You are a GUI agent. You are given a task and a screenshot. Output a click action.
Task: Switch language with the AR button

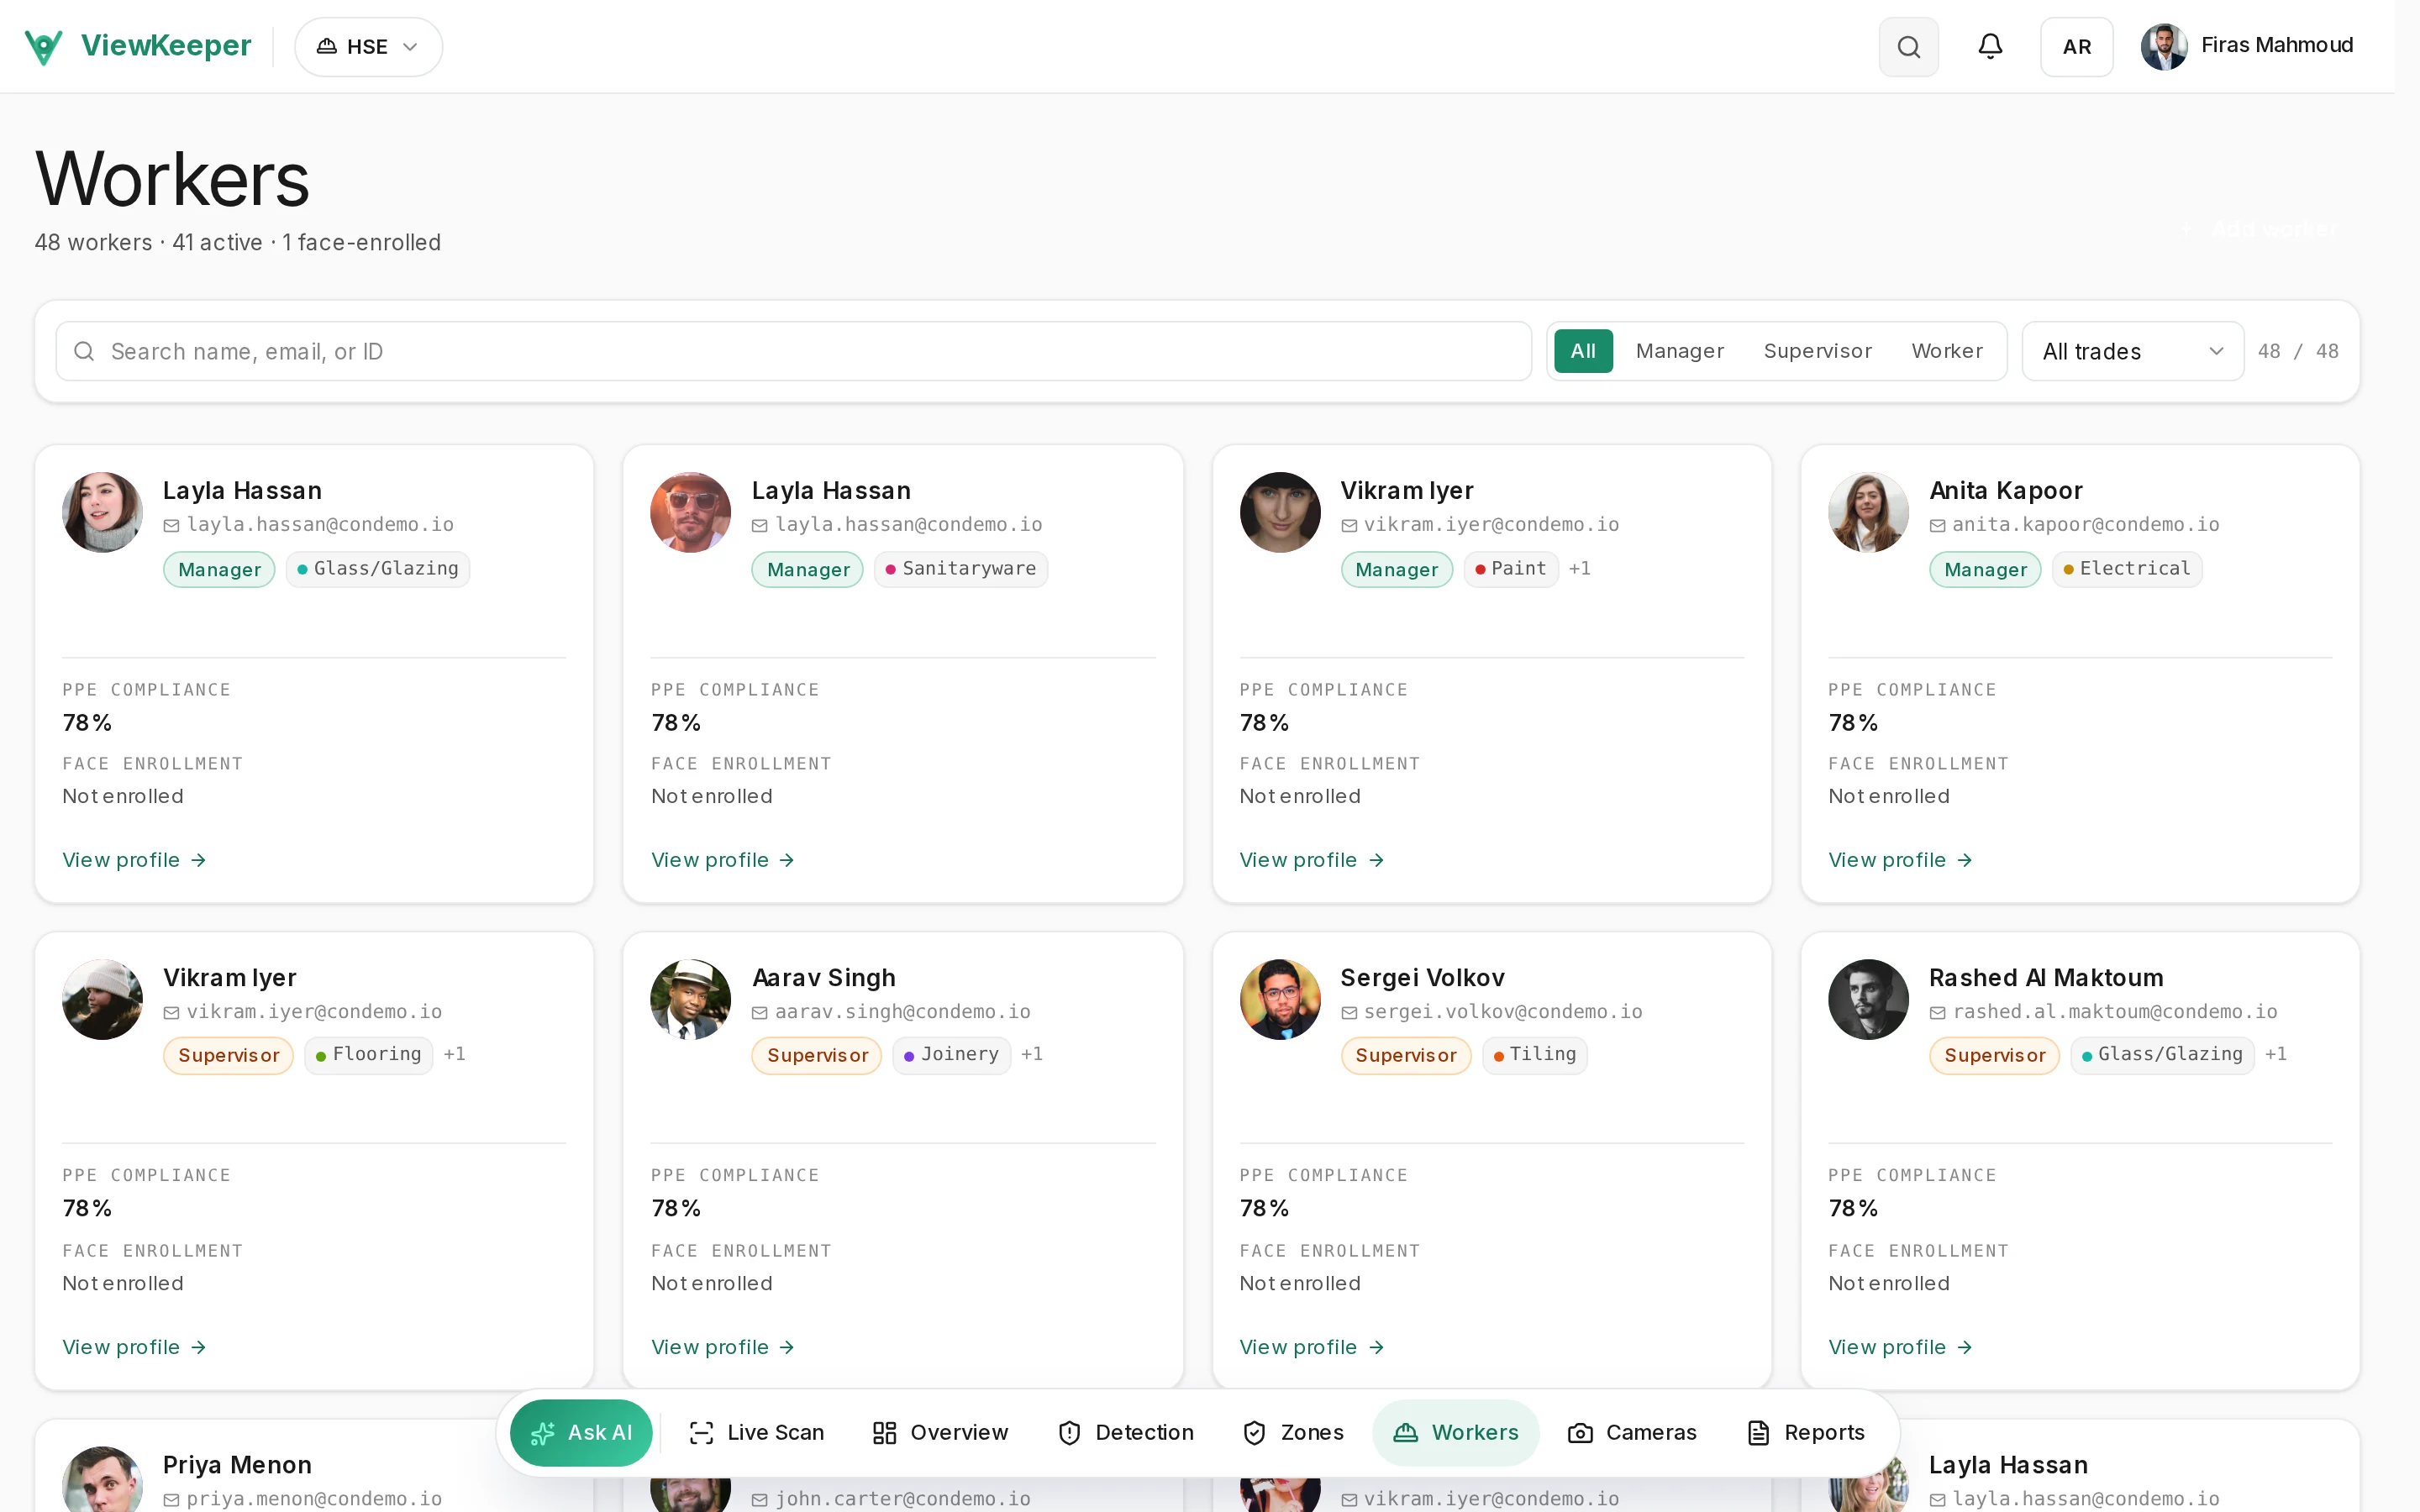click(2076, 47)
